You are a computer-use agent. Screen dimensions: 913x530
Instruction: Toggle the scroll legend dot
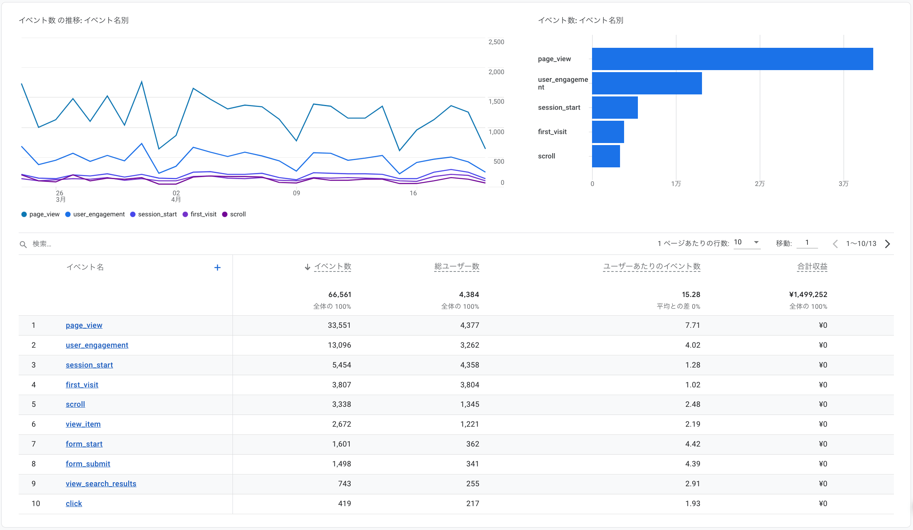click(x=225, y=214)
